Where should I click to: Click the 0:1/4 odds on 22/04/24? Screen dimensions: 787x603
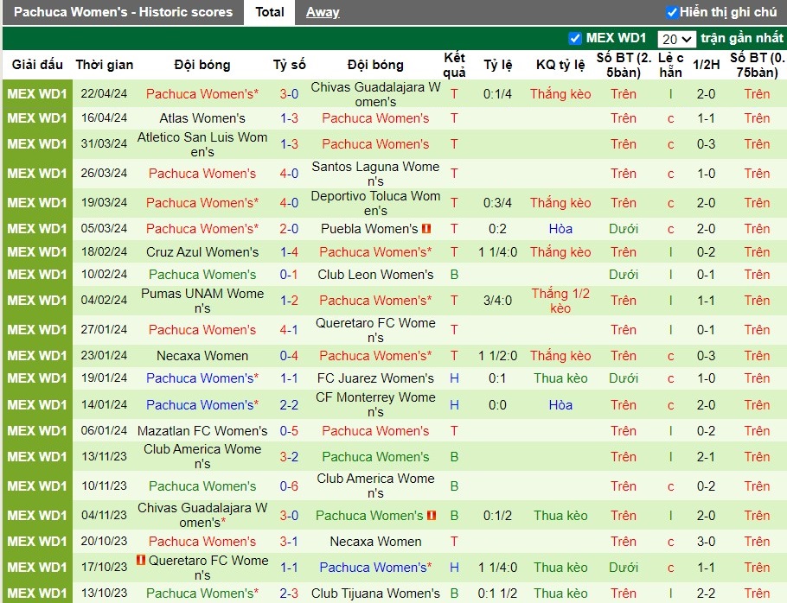(x=497, y=94)
